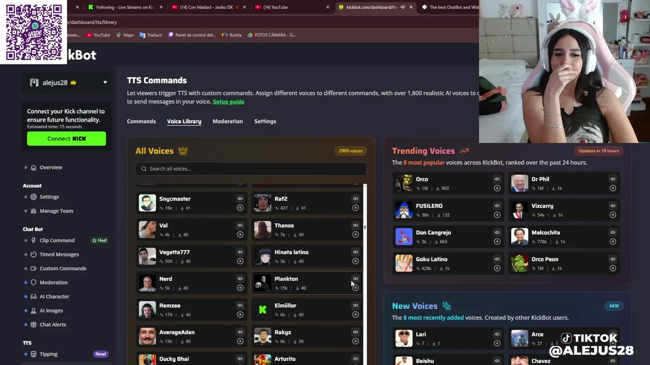Play the FUSILERO voice sample
650x365 pixels.
click(497, 206)
